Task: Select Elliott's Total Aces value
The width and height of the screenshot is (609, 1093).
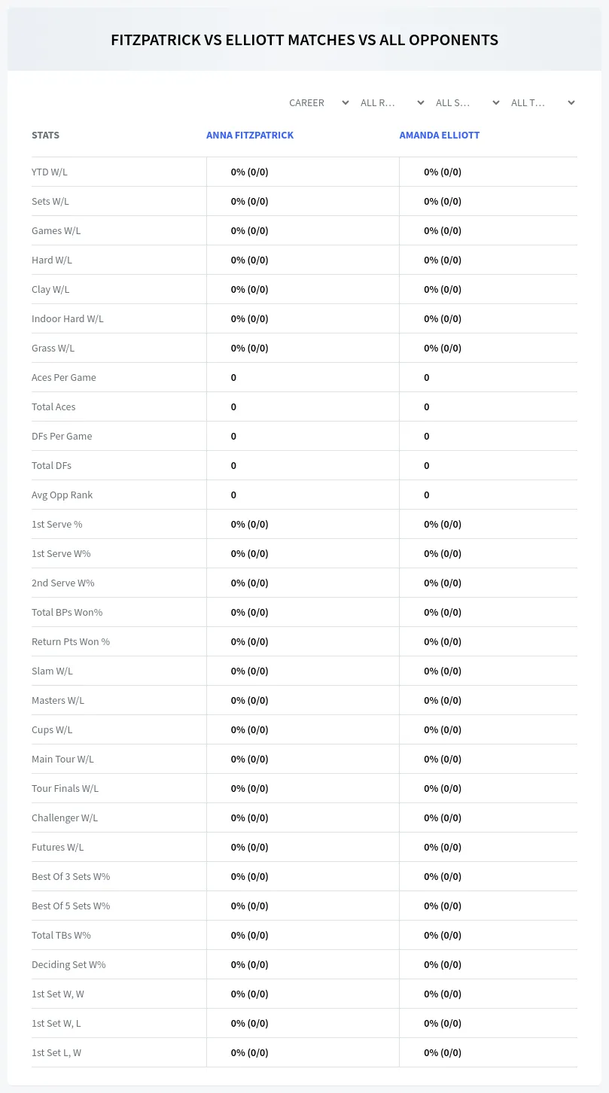Action: tap(427, 406)
